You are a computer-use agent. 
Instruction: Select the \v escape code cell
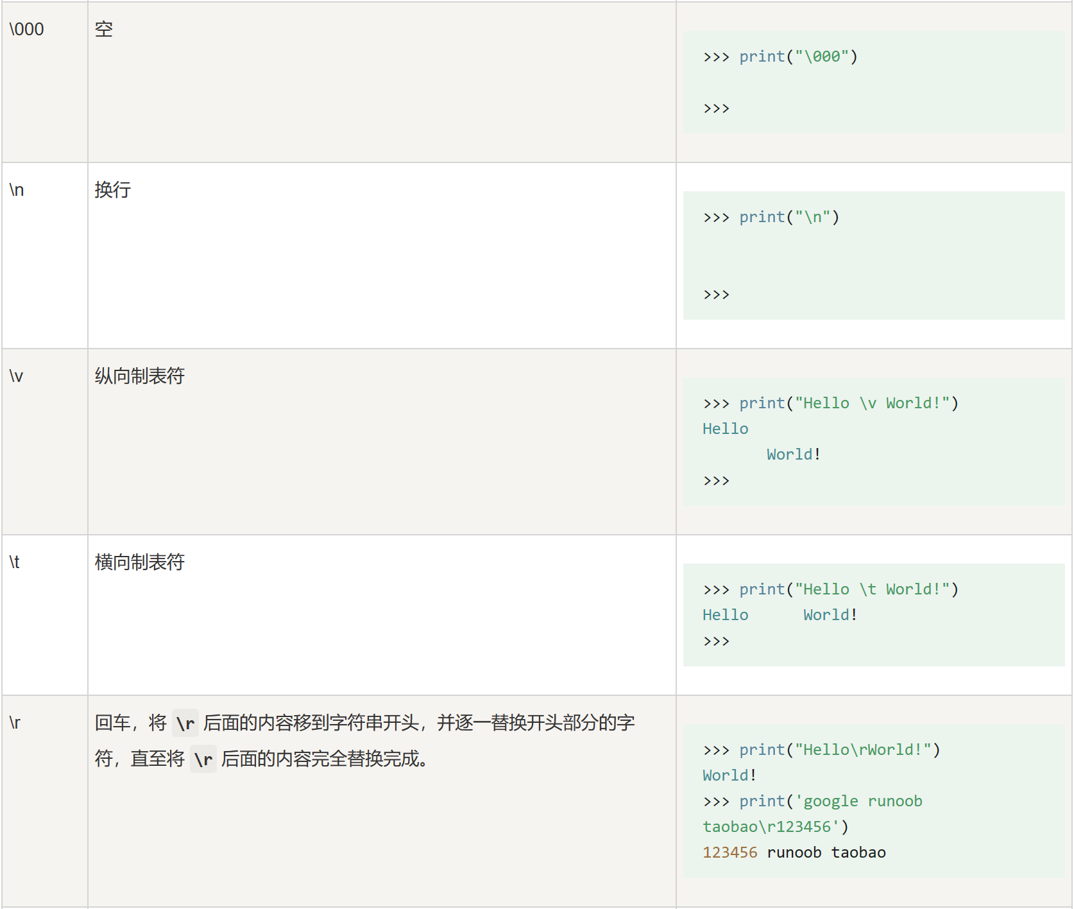pyautogui.click(x=45, y=442)
